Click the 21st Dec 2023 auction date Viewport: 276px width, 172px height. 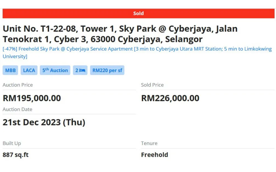[x=44, y=122]
